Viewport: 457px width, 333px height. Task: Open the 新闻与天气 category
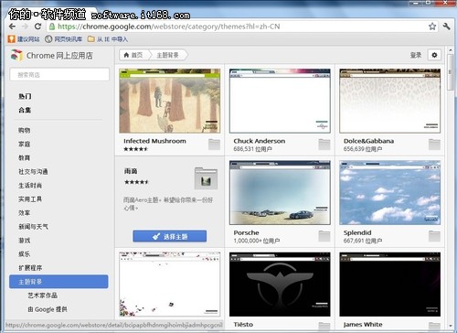coord(33,227)
